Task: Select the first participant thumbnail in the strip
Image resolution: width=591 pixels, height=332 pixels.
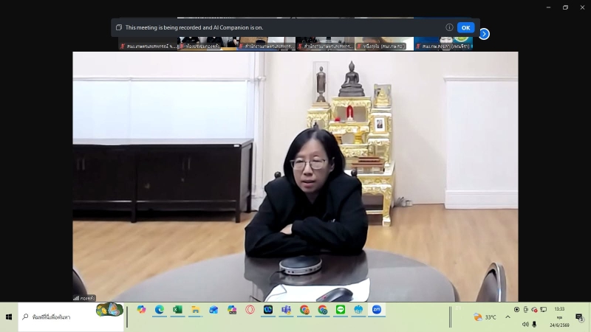Action: click(x=148, y=44)
